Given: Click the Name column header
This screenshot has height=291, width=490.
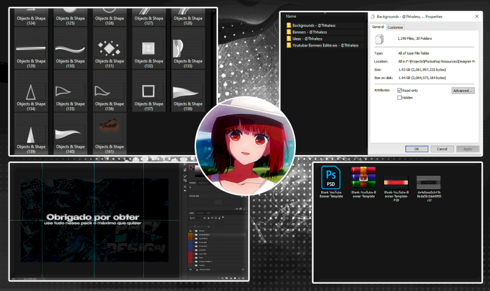Looking at the screenshot, I should 292,16.
